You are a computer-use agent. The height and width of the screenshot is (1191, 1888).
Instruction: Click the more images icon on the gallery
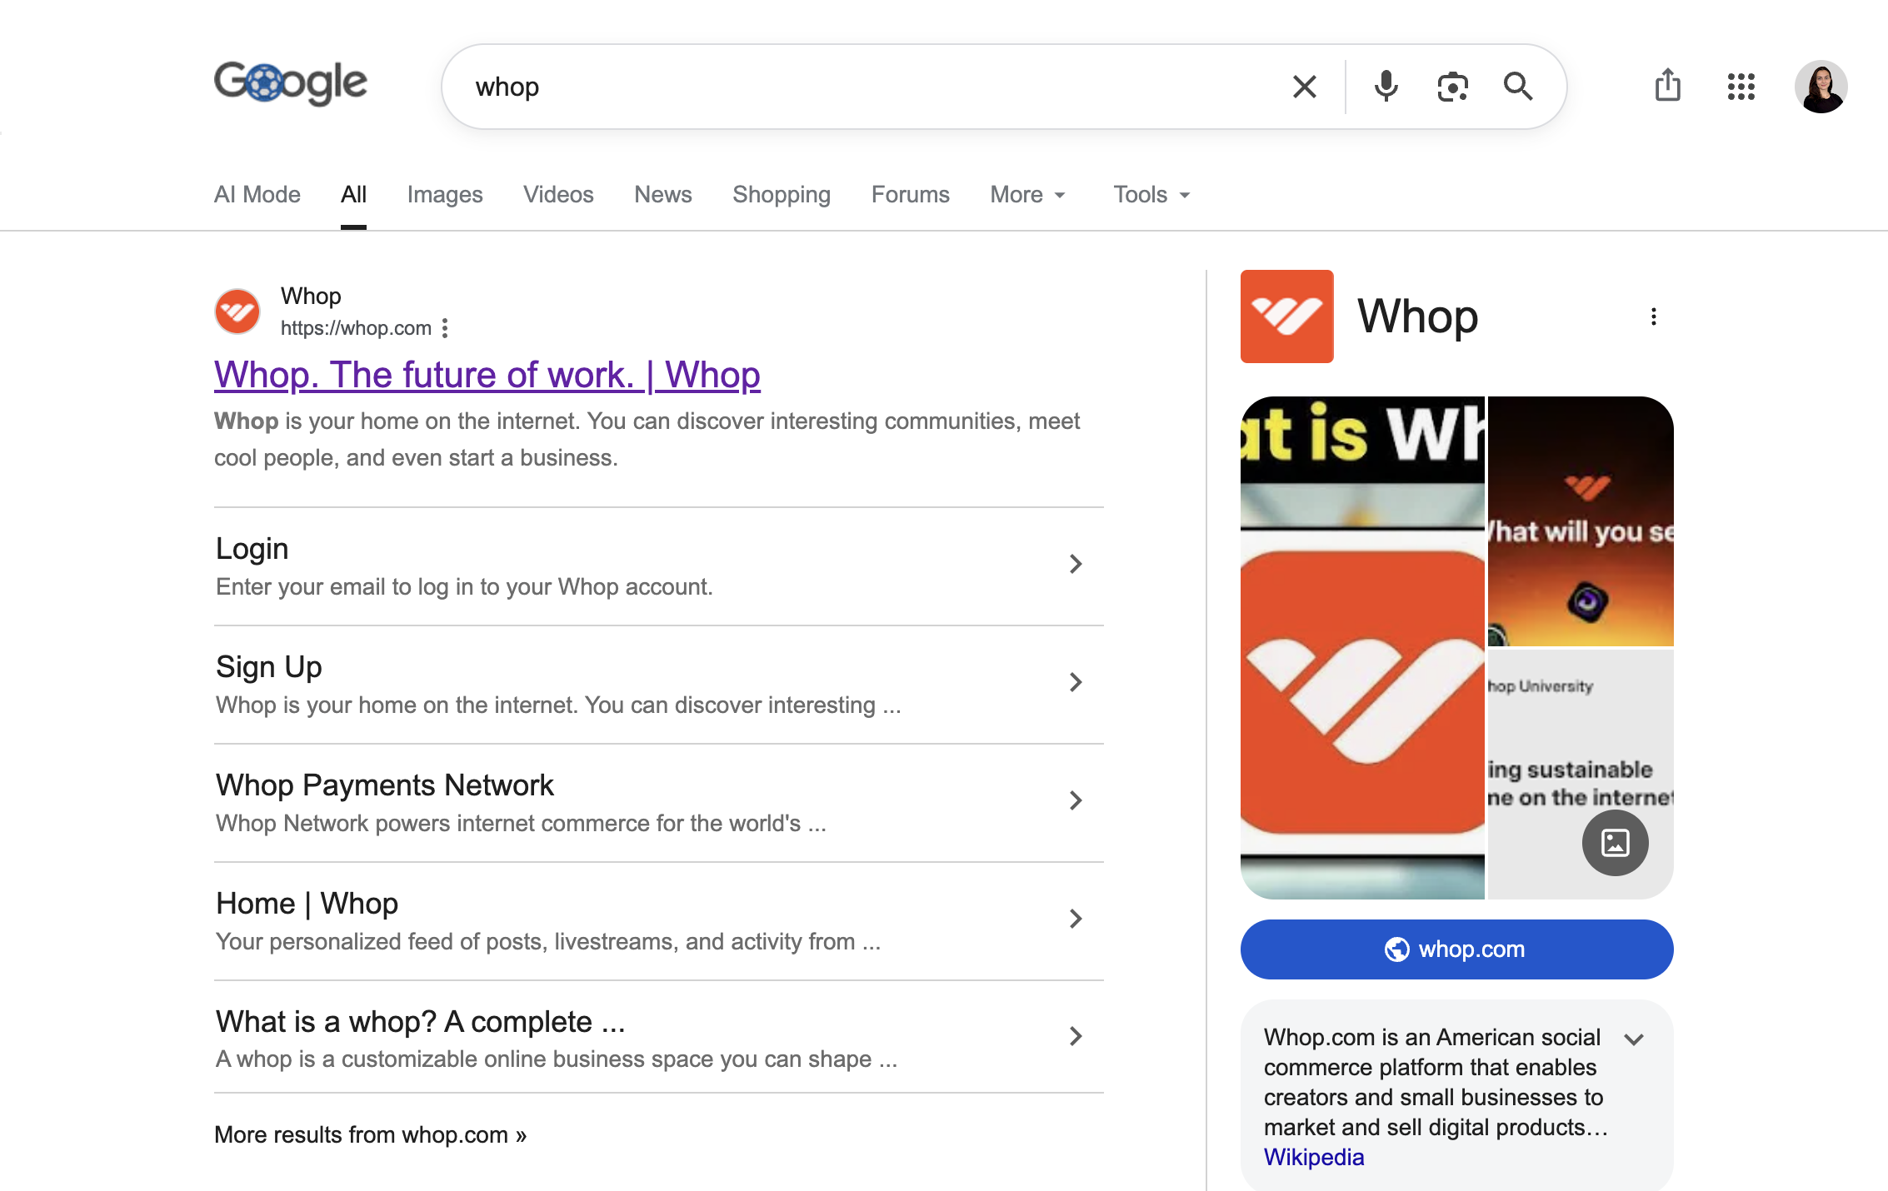[1615, 843]
